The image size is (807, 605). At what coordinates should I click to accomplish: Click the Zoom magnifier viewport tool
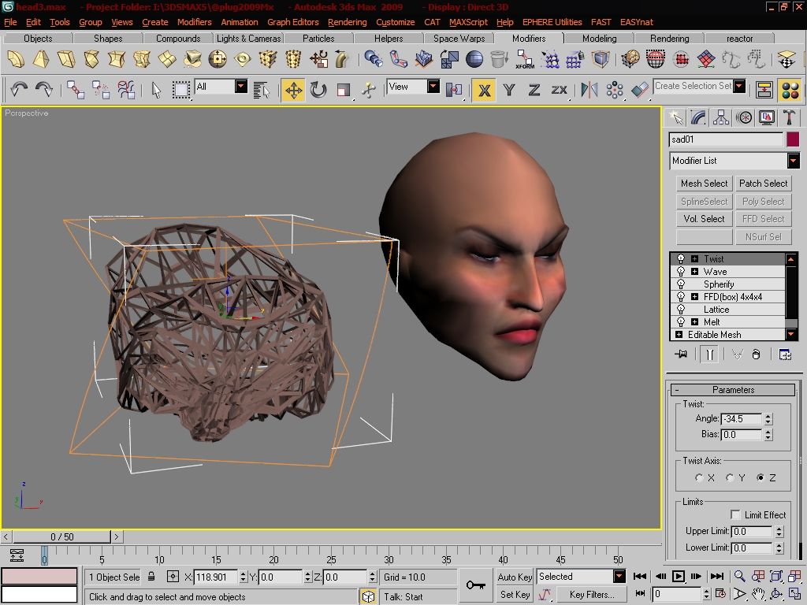click(739, 576)
